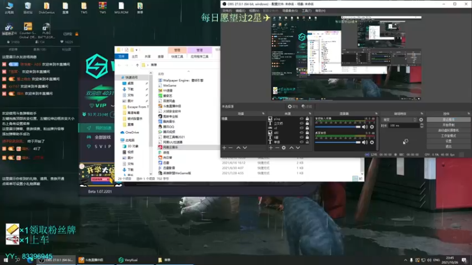472x265 pixels.
Task: Toggle visibility eye of ping source
Action: click(301, 119)
